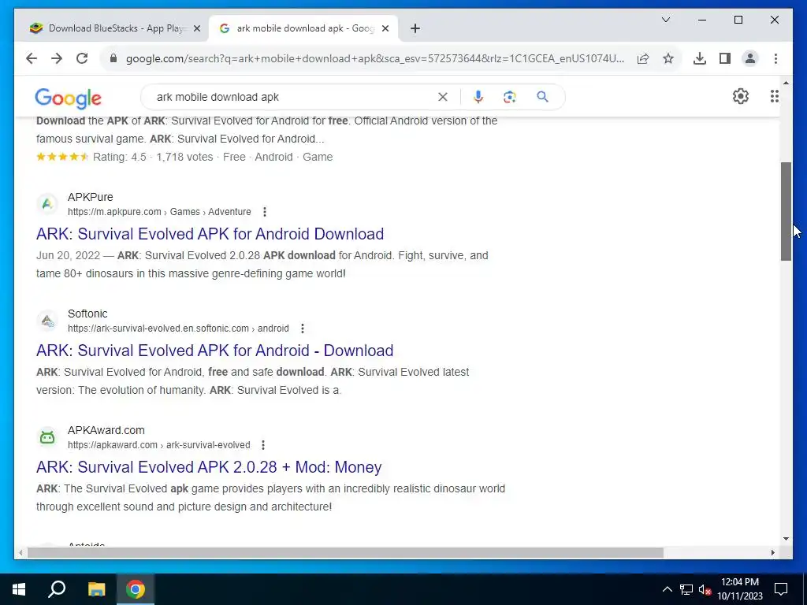Share this page using the share icon
This screenshot has height=605, width=807.
coord(643,58)
